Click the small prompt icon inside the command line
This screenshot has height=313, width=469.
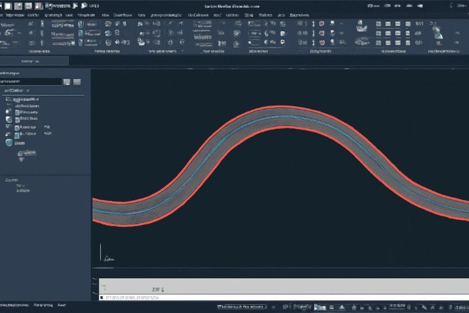[x=101, y=297]
